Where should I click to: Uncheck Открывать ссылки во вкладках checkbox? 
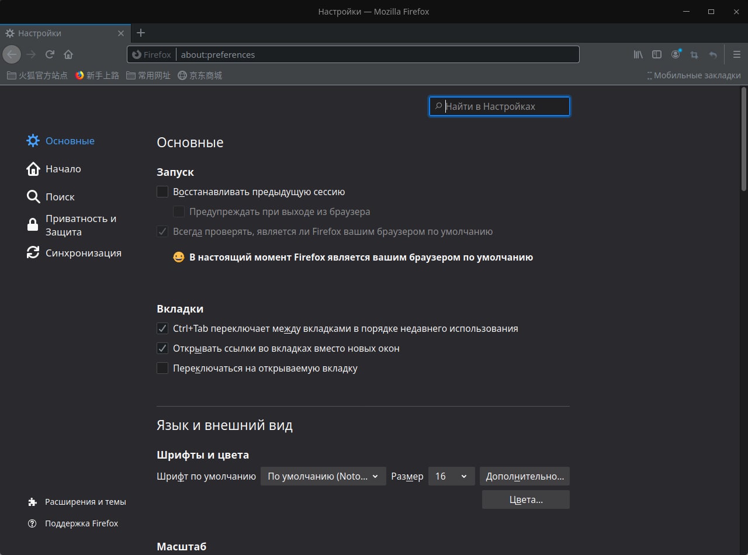point(162,348)
